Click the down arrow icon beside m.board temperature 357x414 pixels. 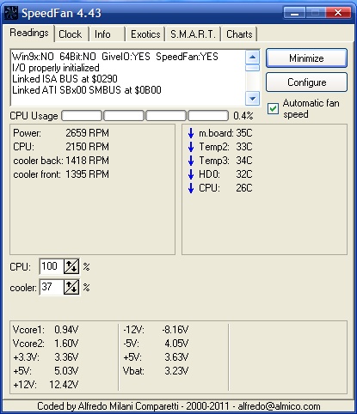(x=191, y=133)
